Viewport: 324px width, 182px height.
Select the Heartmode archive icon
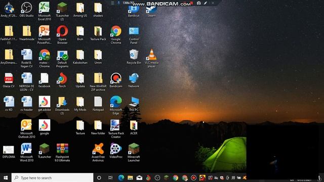pyautogui.click(x=27, y=33)
